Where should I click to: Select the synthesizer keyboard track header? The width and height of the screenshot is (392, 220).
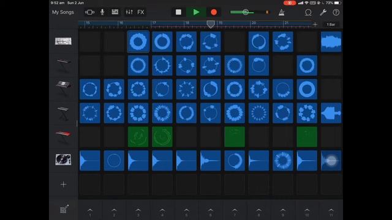coord(63,89)
